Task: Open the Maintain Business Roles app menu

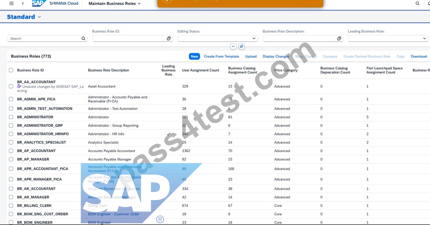Action: (115, 3)
